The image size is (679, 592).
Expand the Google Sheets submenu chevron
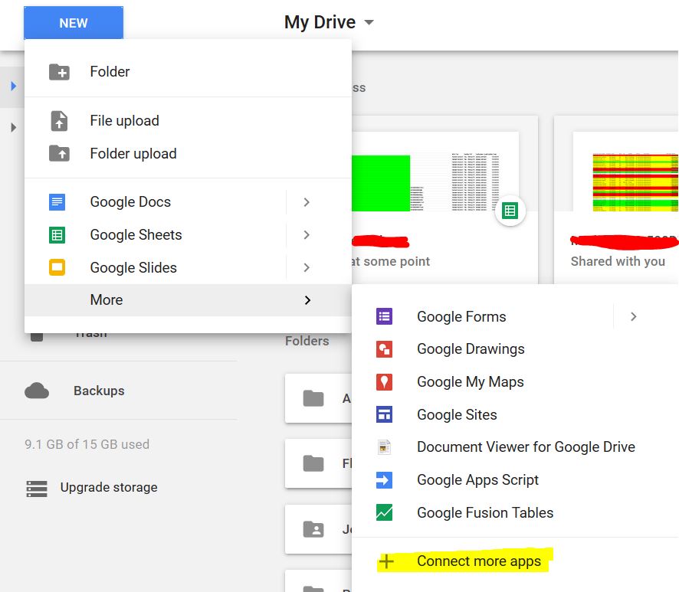(307, 235)
